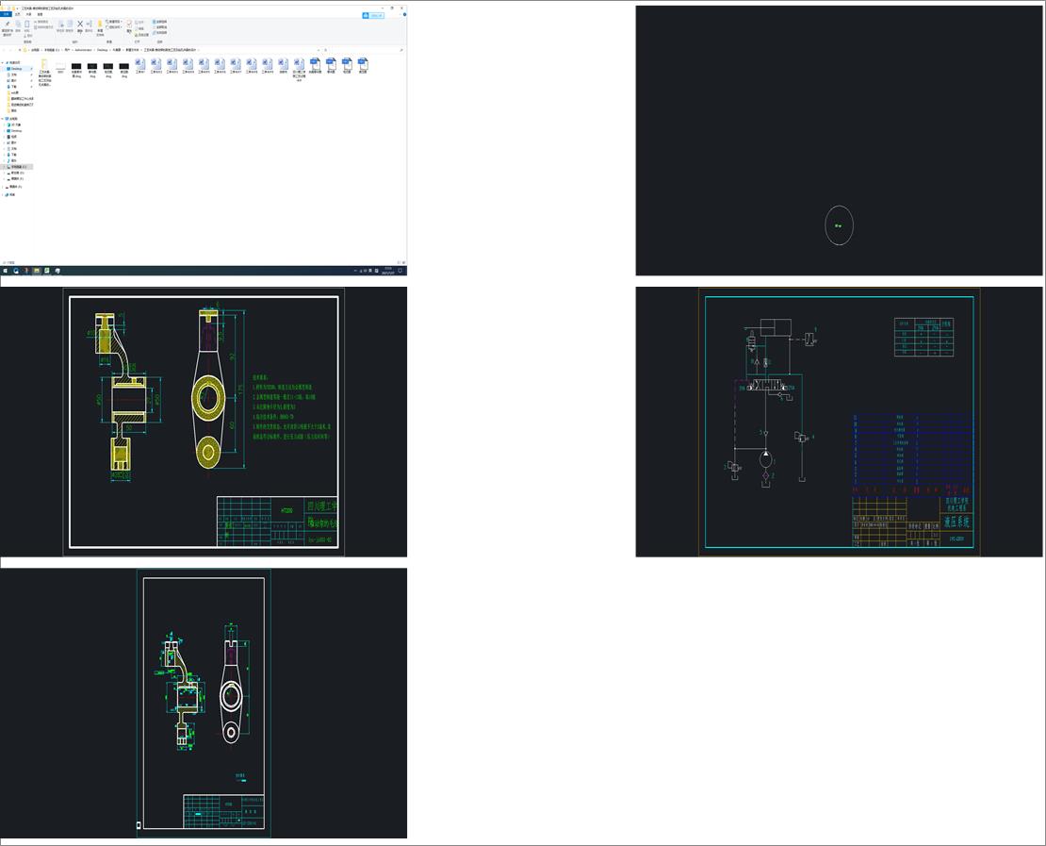Switch to details view toggle in status bar
This screenshot has height=846, width=1046.
coord(399,262)
